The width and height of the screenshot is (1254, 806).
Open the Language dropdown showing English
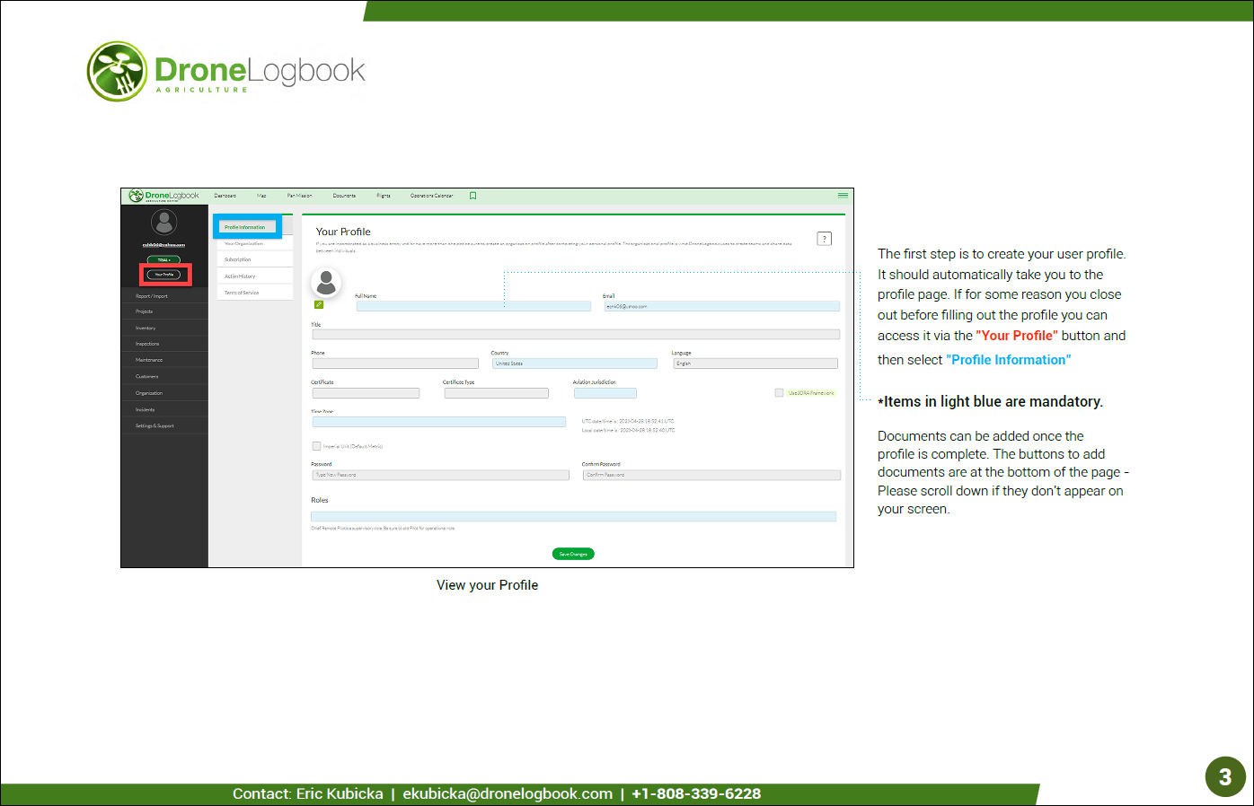point(755,364)
